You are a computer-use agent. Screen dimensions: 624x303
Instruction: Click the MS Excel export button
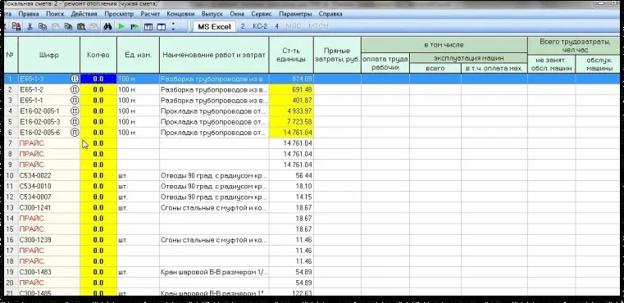coord(214,27)
